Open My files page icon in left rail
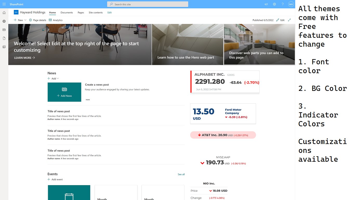Image resolution: width=355 pixels, height=200 pixels. pyautogui.click(x=4, y=38)
